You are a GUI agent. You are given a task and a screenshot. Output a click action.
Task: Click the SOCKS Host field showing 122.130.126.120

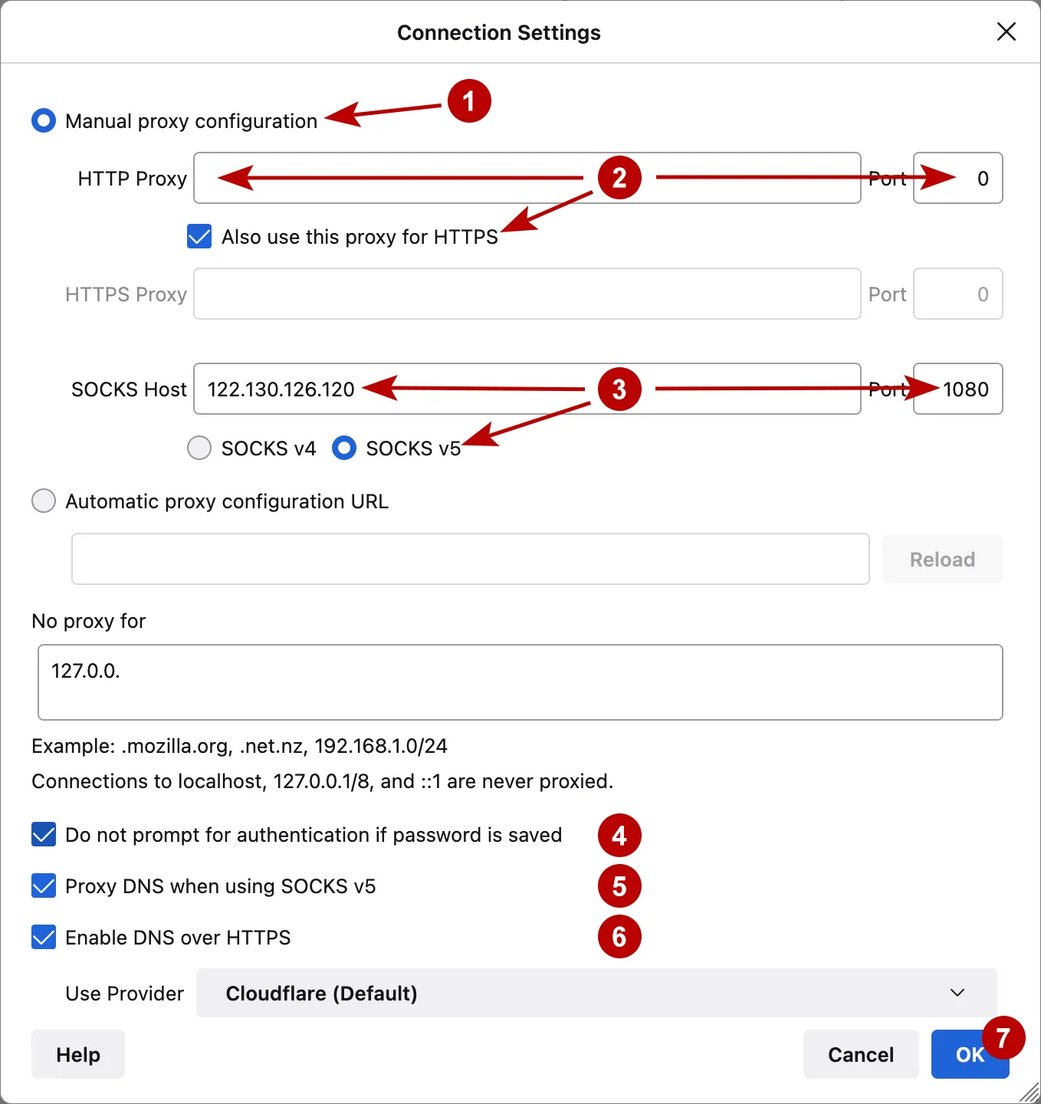[527, 389]
